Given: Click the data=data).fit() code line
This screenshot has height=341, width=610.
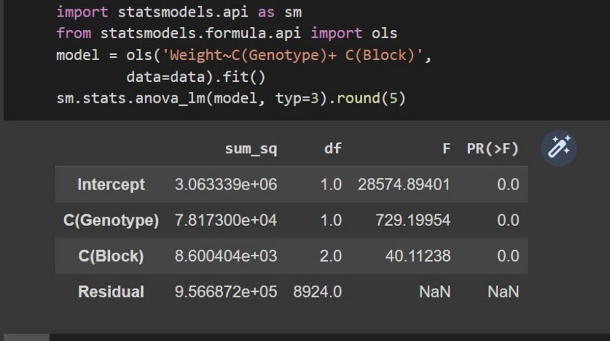Looking at the screenshot, I should click(195, 77).
